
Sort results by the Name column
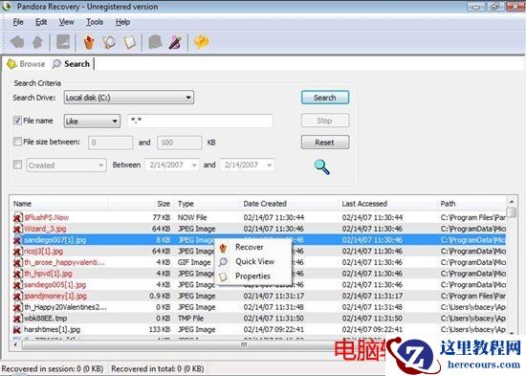pos(60,204)
